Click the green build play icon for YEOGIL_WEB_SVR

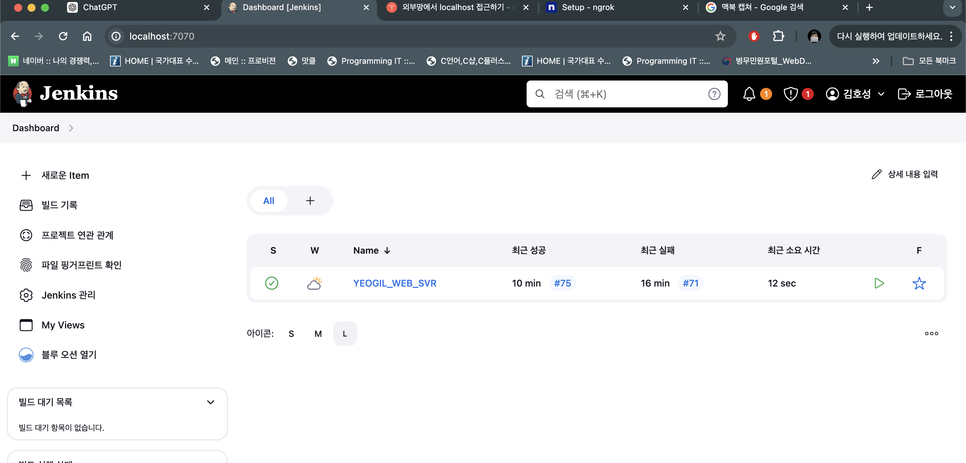tap(879, 283)
